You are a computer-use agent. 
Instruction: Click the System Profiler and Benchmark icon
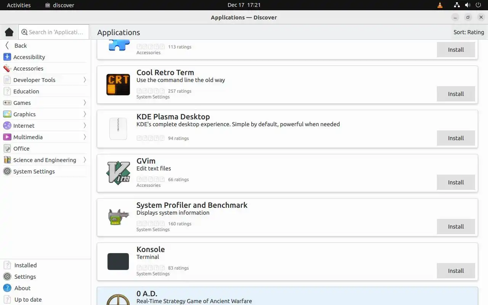tap(118, 217)
